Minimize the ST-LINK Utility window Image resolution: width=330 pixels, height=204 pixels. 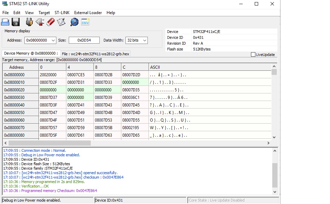[241, 4]
